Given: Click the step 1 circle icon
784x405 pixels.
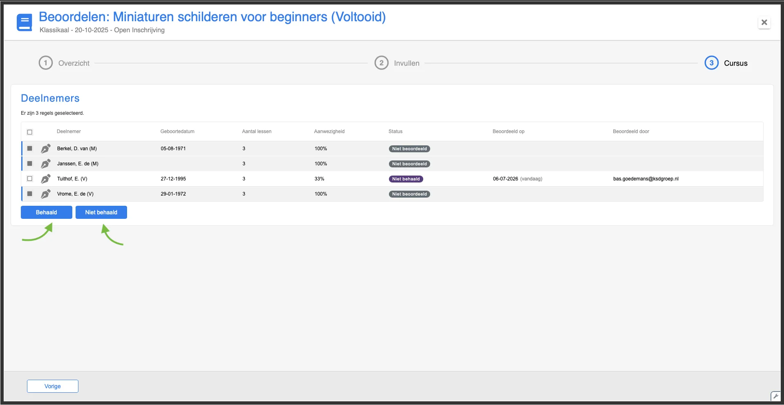Looking at the screenshot, I should tap(46, 63).
